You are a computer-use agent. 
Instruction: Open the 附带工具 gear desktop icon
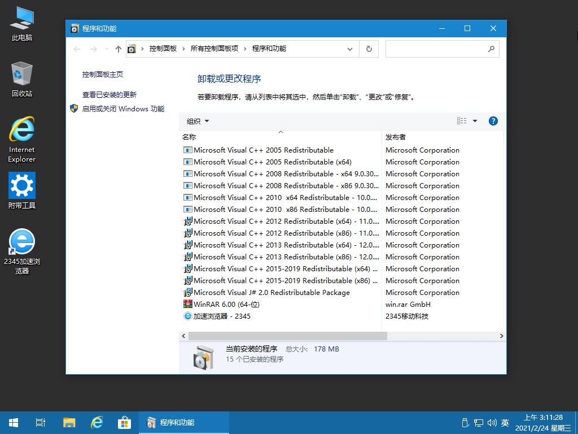[22, 191]
